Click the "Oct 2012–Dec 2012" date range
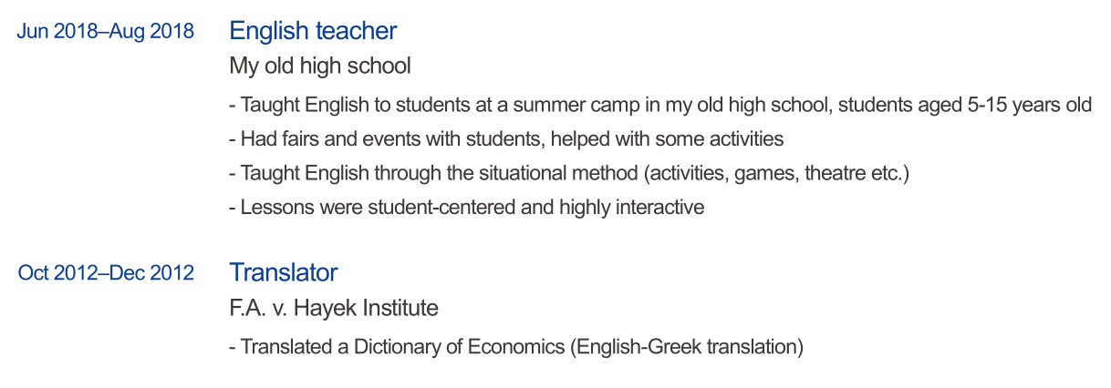 [106, 273]
